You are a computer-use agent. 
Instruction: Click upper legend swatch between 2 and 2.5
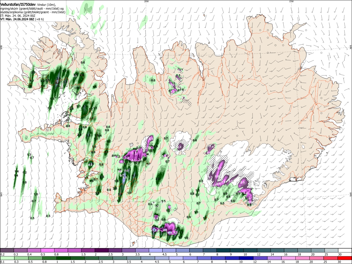tap(101, 250)
